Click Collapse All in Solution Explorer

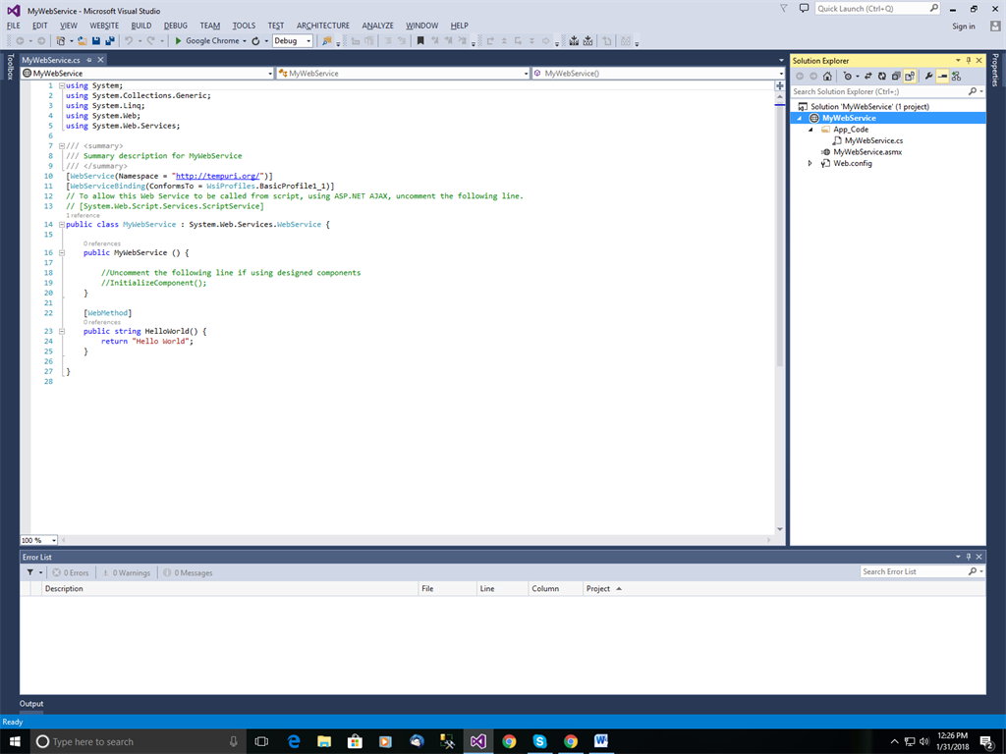point(895,76)
